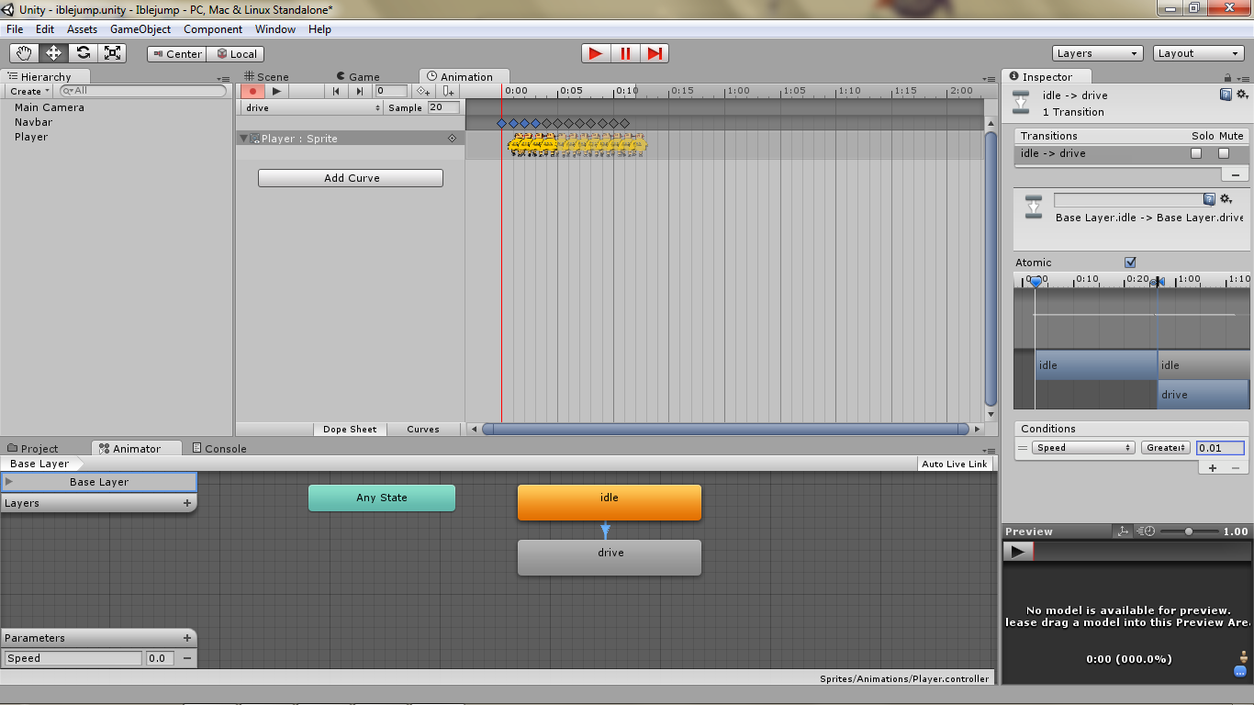
Task: Toggle Center pivot mode button
Action: (x=177, y=54)
